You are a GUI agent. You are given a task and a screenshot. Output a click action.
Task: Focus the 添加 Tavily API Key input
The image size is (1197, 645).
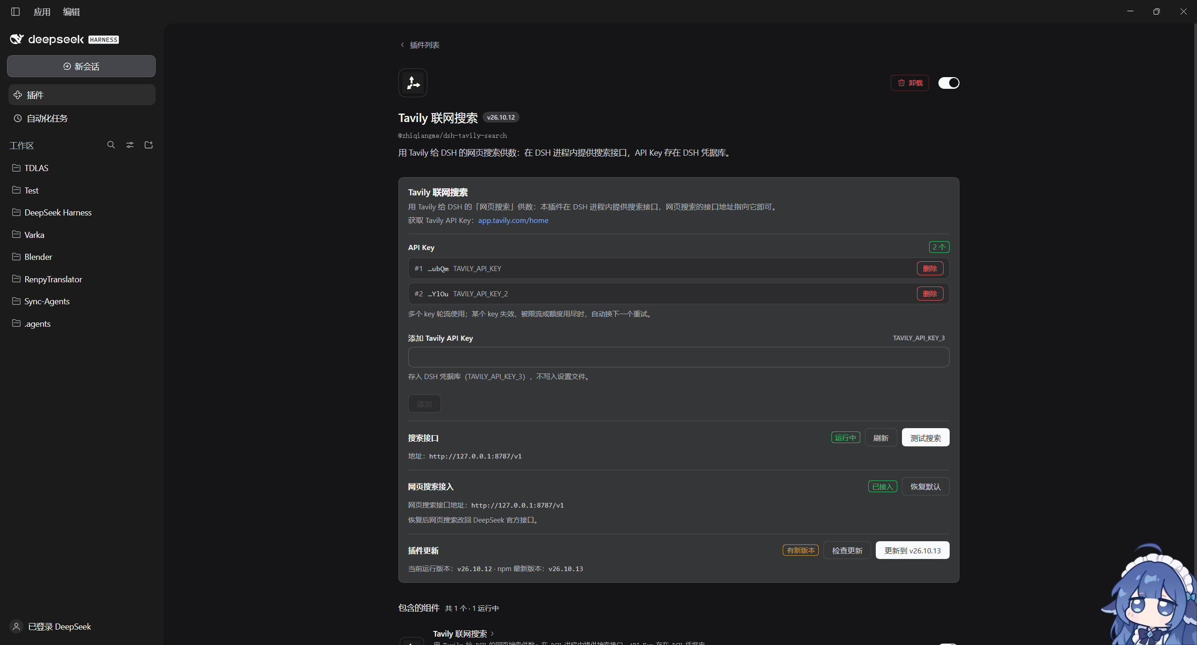click(x=678, y=357)
